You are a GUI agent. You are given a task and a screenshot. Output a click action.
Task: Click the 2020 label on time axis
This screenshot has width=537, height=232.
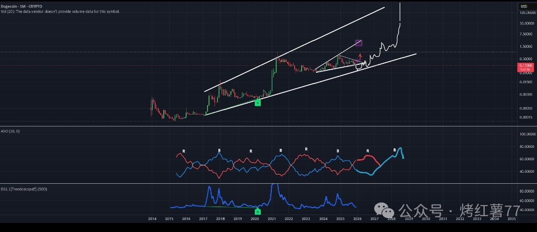(254, 219)
